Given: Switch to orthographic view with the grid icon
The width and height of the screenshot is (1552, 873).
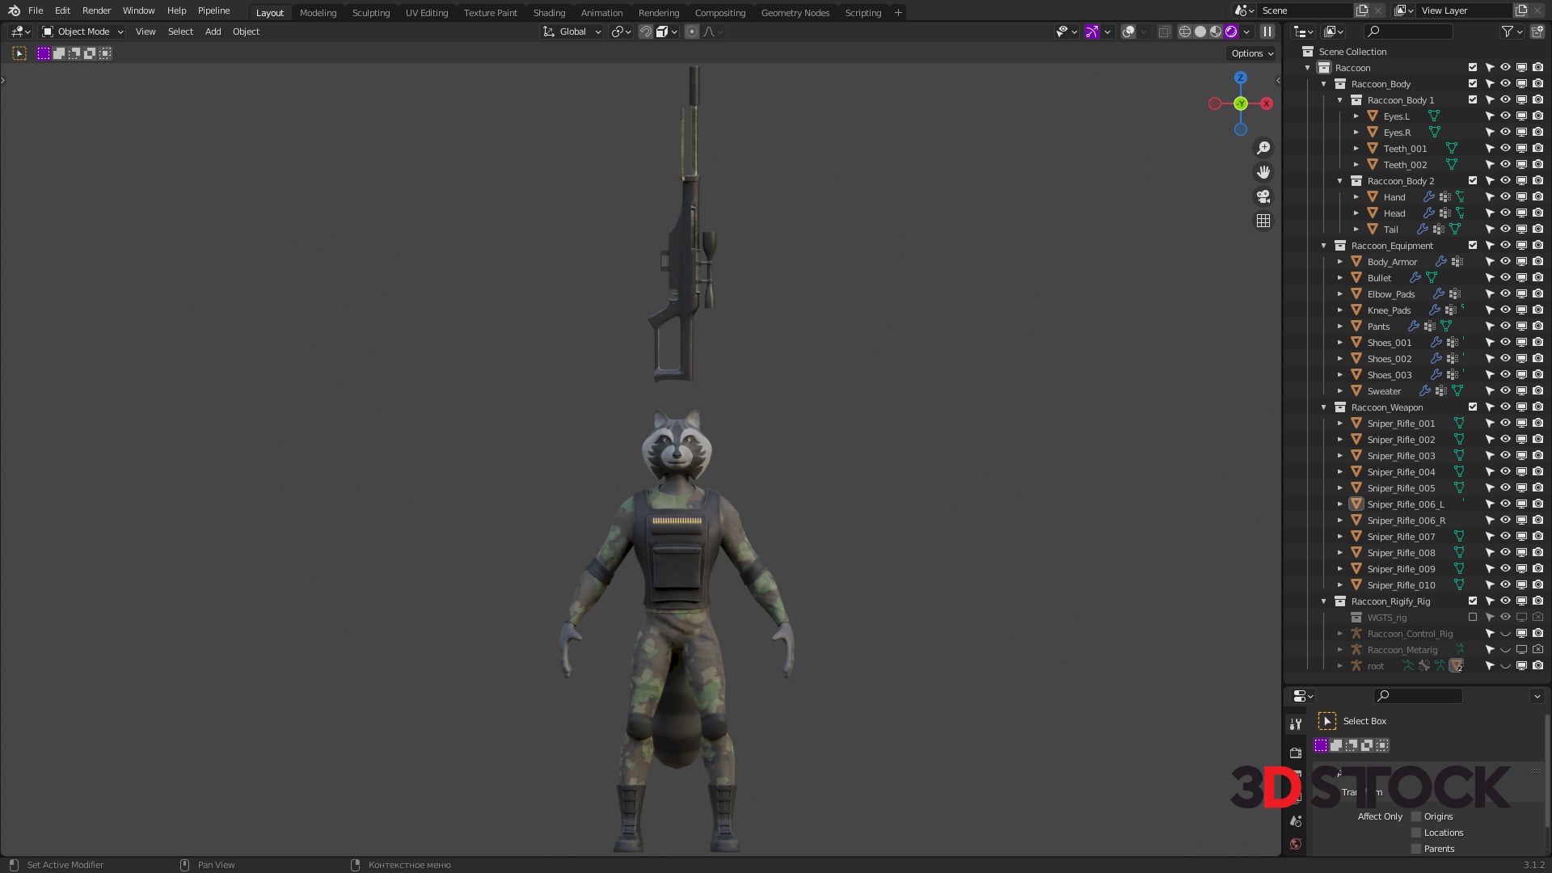Looking at the screenshot, I should pyautogui.click(x=1263, y=221).
